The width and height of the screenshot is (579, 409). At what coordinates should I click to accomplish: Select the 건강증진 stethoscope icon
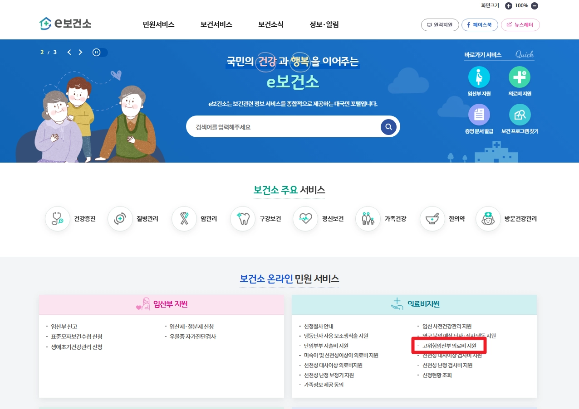click(x=57, y=219)
